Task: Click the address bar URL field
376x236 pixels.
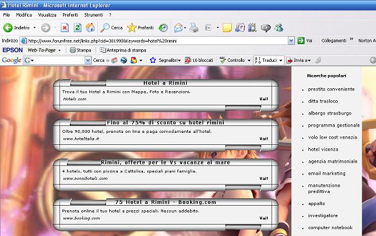Action: (x=157, y=41)
